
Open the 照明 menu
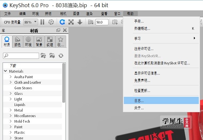pyautogui.click(x=48, y=14)
